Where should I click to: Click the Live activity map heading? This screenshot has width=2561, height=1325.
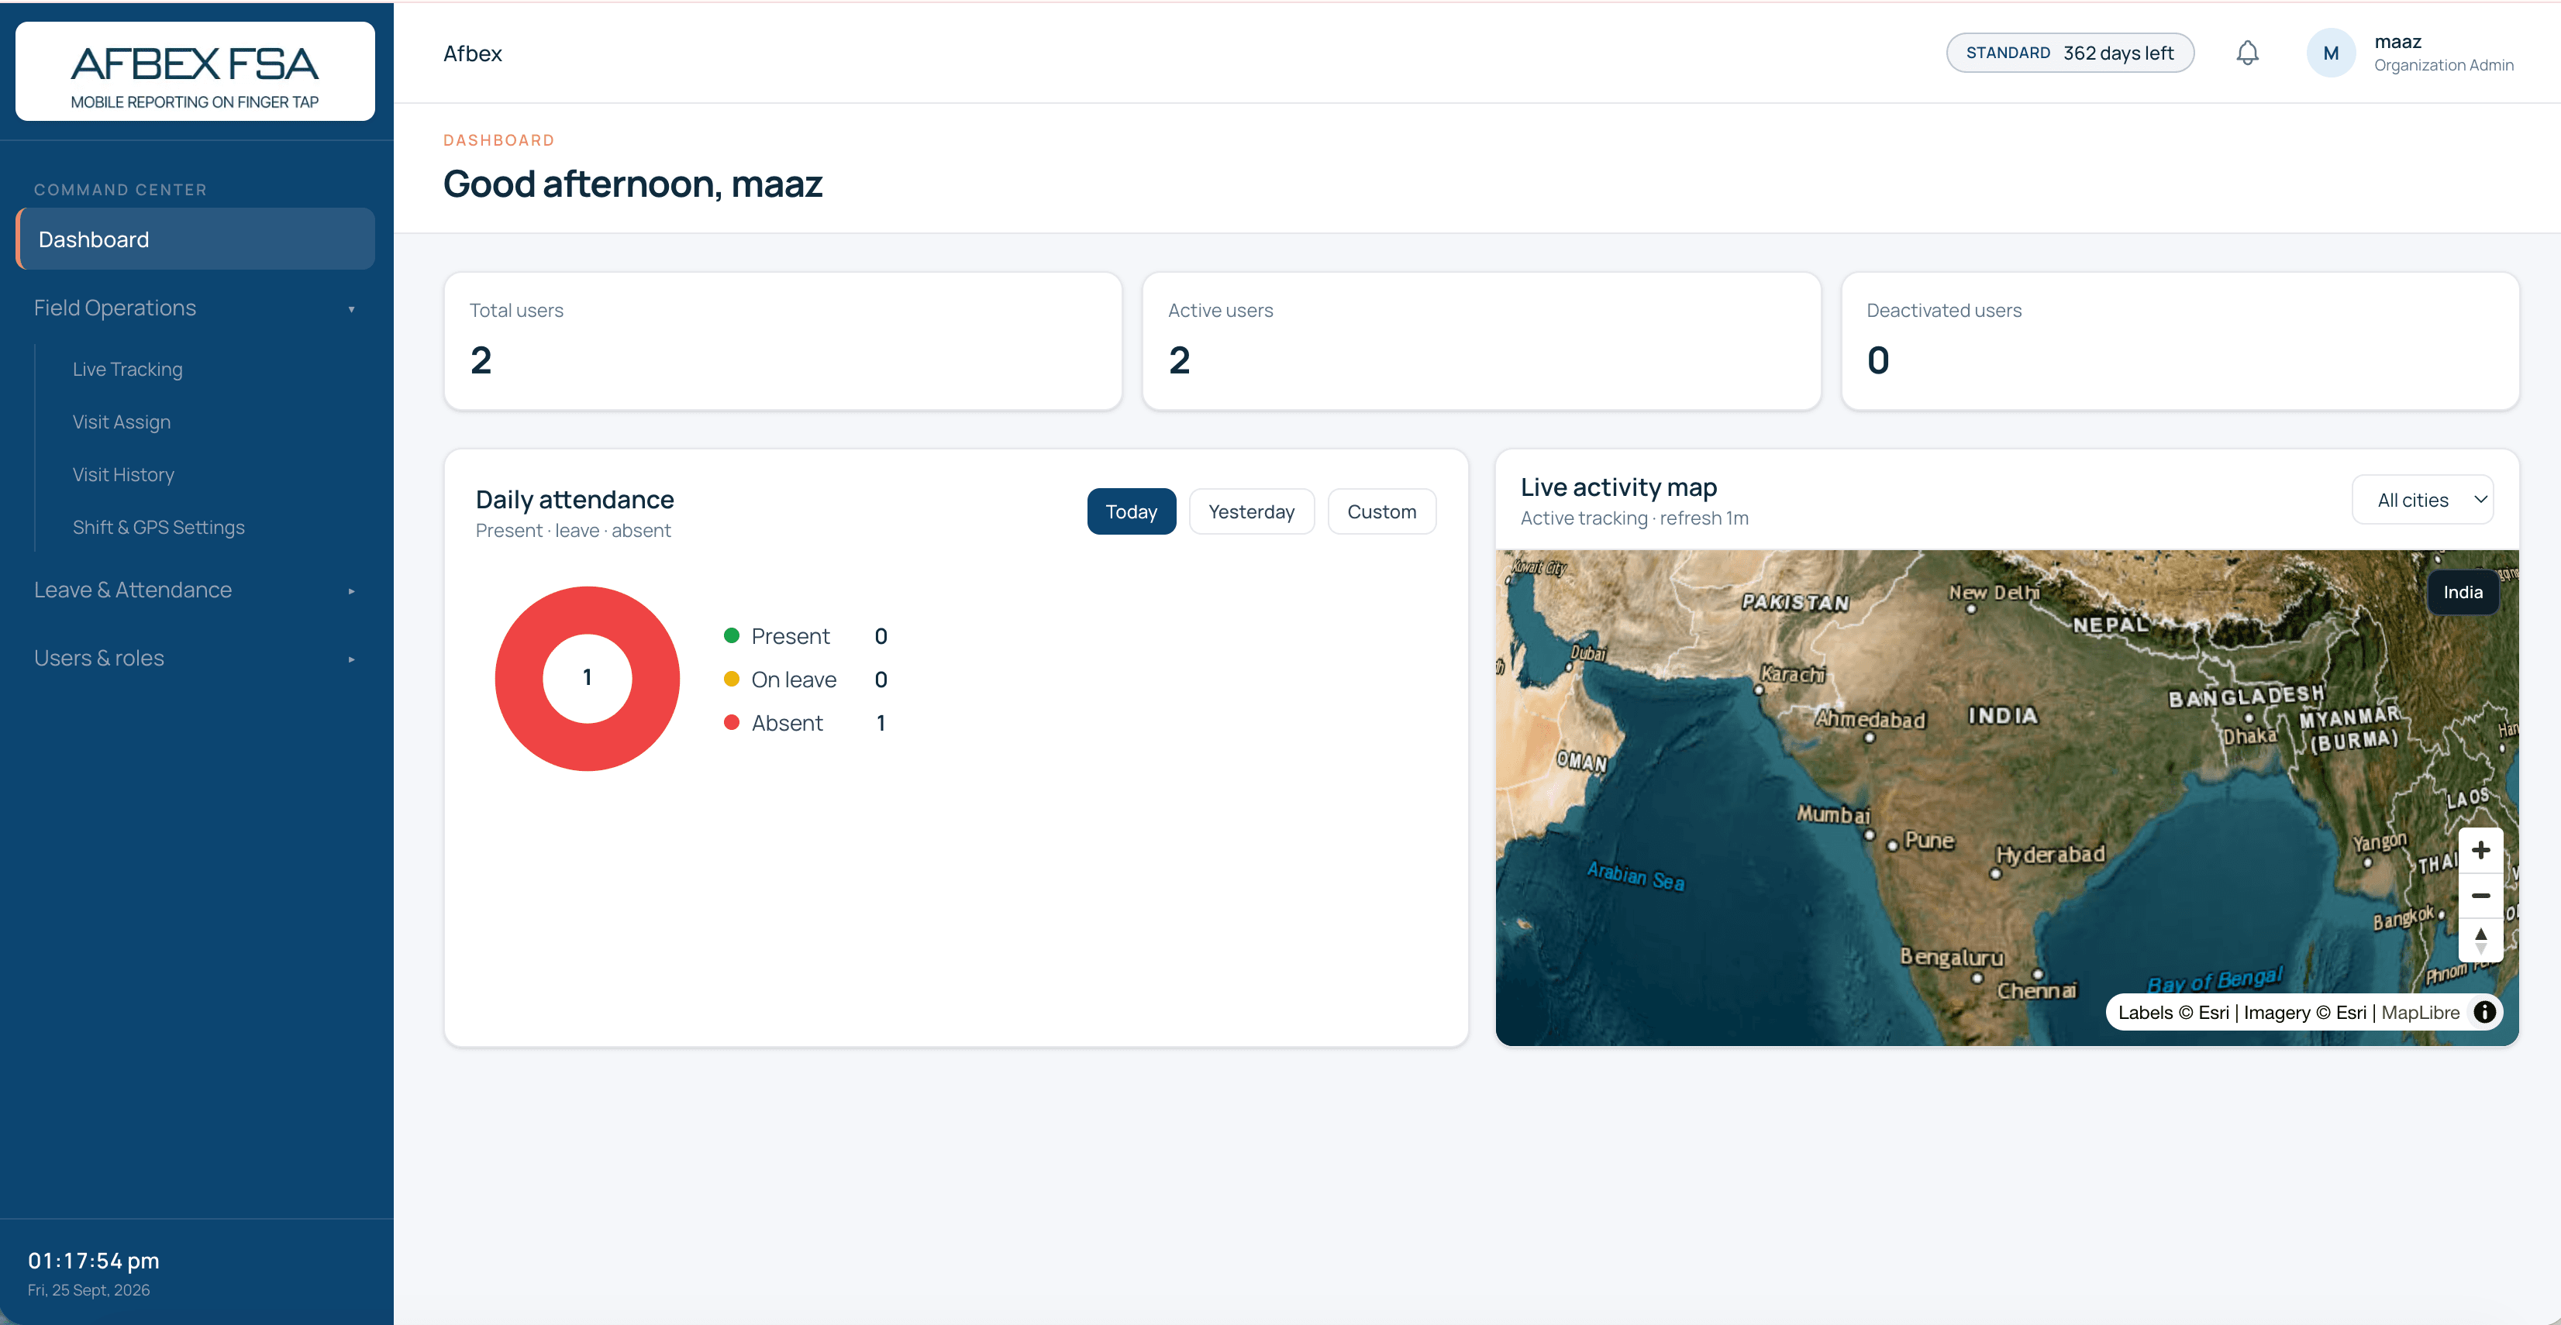pos(1618,487)
